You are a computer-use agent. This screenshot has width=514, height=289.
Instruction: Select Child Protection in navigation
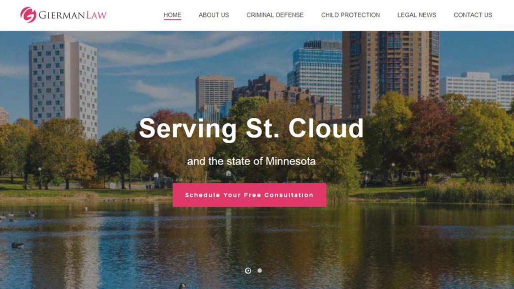(x=350, y=15)
